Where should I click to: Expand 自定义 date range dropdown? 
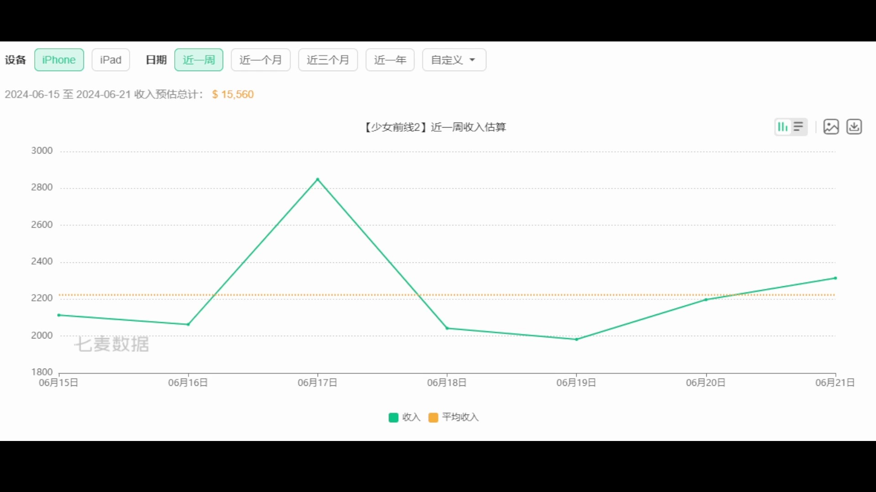pos(454,60)
